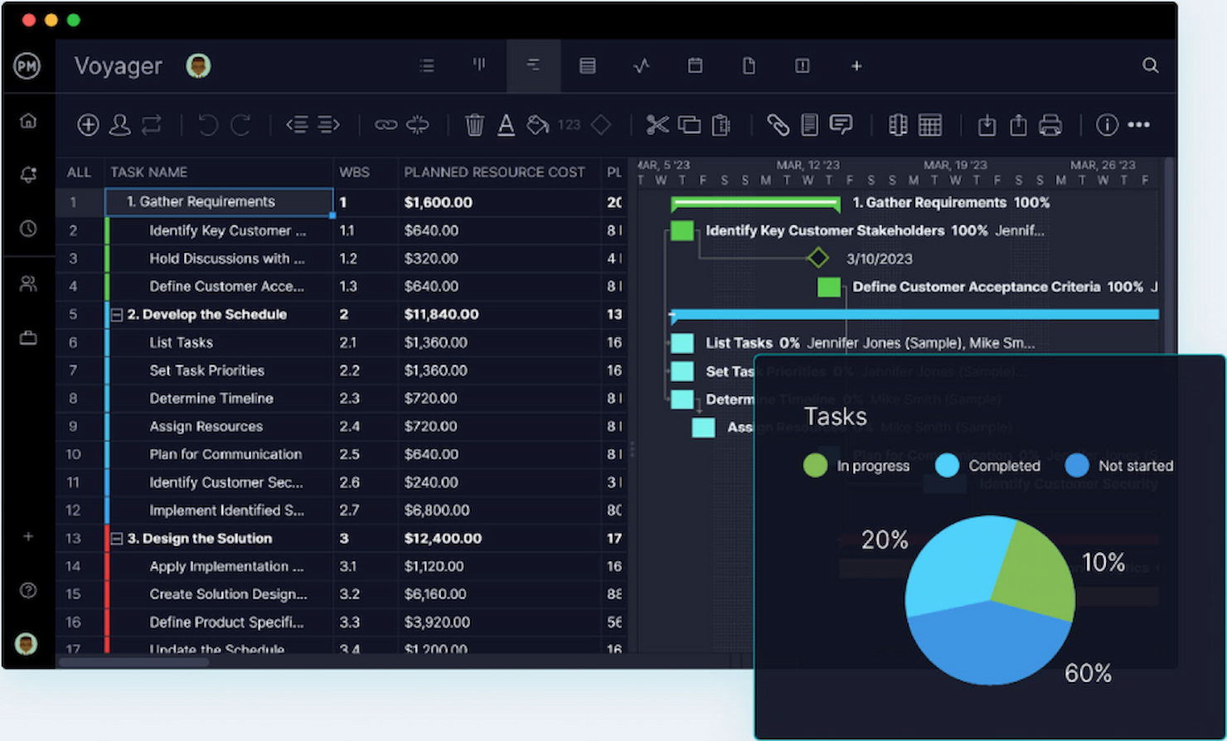
Task: Collapse the Develop the Schedule group
Action: 117,315
